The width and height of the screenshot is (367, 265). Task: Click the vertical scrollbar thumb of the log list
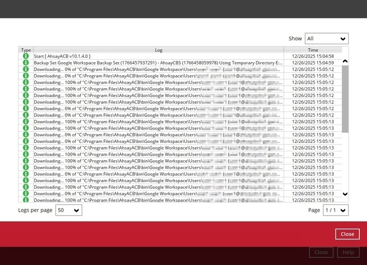point(345,99)
